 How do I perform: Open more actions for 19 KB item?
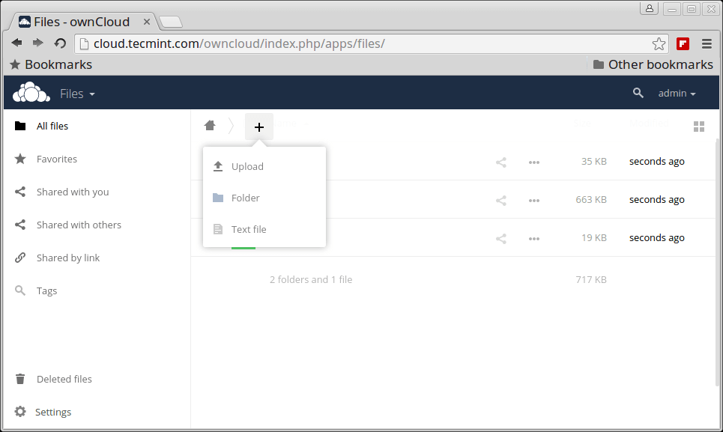[x=534, y=239]
